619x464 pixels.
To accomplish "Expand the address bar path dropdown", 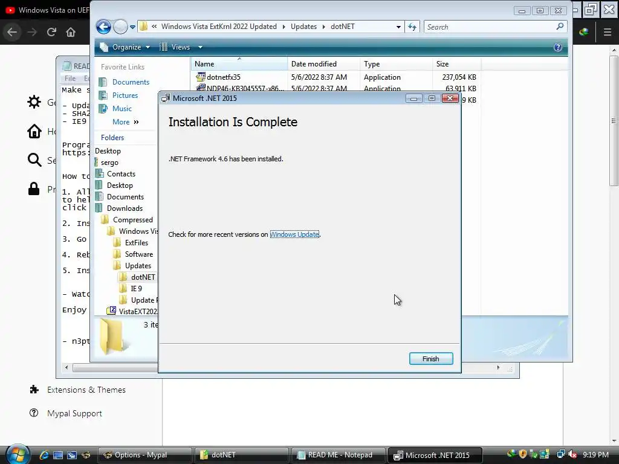I will tap(398, 27).
